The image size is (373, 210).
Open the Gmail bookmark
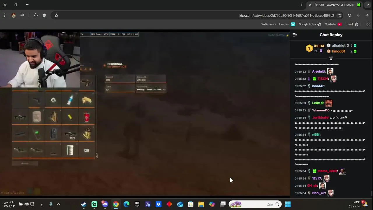click(352, 24)
